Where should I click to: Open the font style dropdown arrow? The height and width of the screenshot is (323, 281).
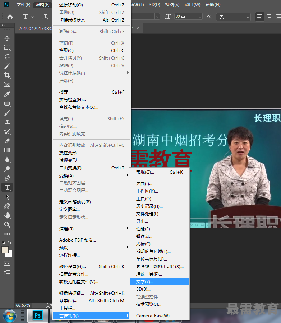pos(157,17)
